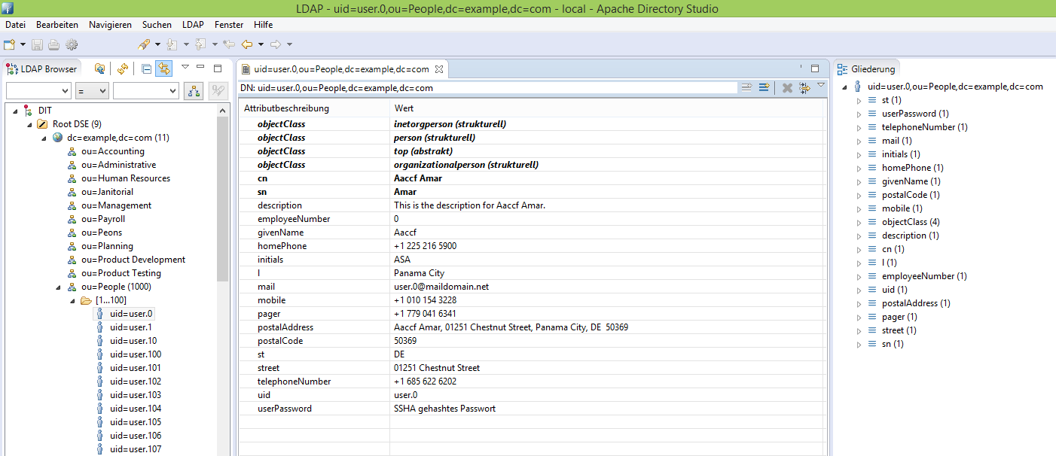Open the quick search operator '=' dropdown
The height and width of the screenshot is (456, 1056).
pyautogui.click(x=92, y=91)
